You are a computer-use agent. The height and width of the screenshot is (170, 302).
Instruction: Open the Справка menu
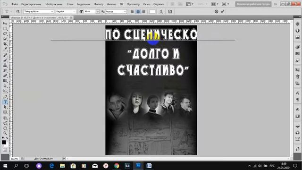159,4
